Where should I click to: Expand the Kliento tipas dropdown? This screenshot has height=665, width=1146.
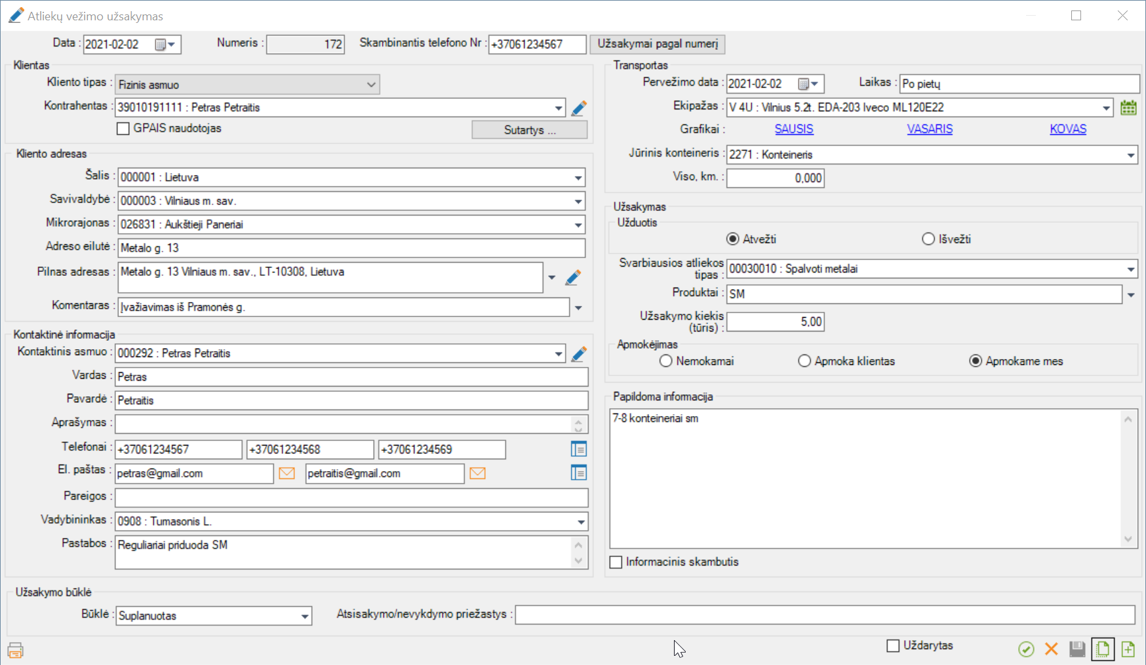tap(371, 85)
